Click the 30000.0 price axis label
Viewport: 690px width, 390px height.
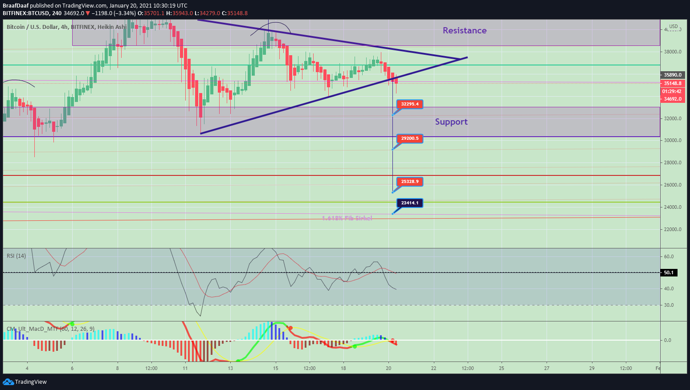(x=673, y=140)
